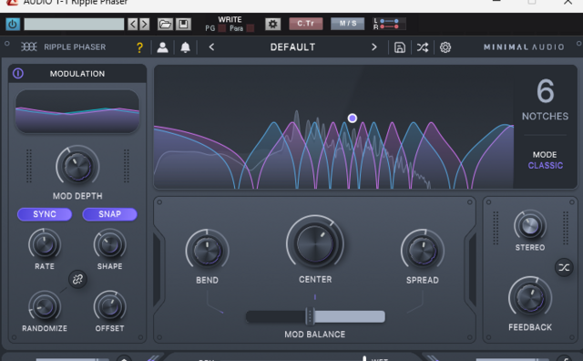Toggle the Para write checkbox
This screenshot has height=361, width=583.
point(251,28)
